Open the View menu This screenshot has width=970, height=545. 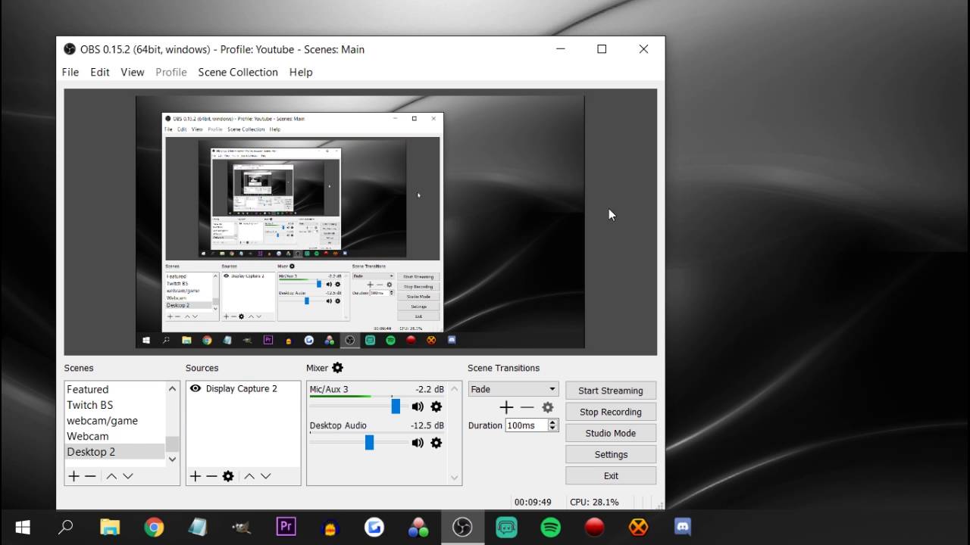point(132,72)
